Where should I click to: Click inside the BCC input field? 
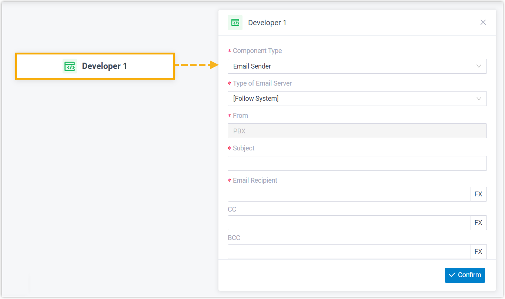pos(348,251)
